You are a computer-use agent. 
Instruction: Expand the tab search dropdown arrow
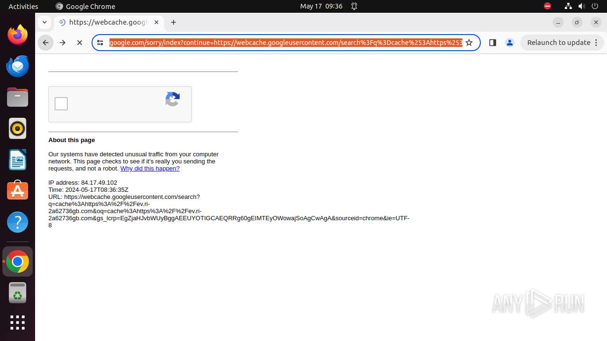coord(44,22)
